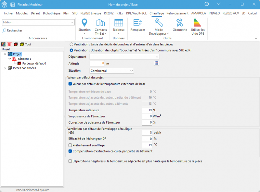The image size is (260, 192).
Task: Open the help question mark icon
Action: pos(207,4)
